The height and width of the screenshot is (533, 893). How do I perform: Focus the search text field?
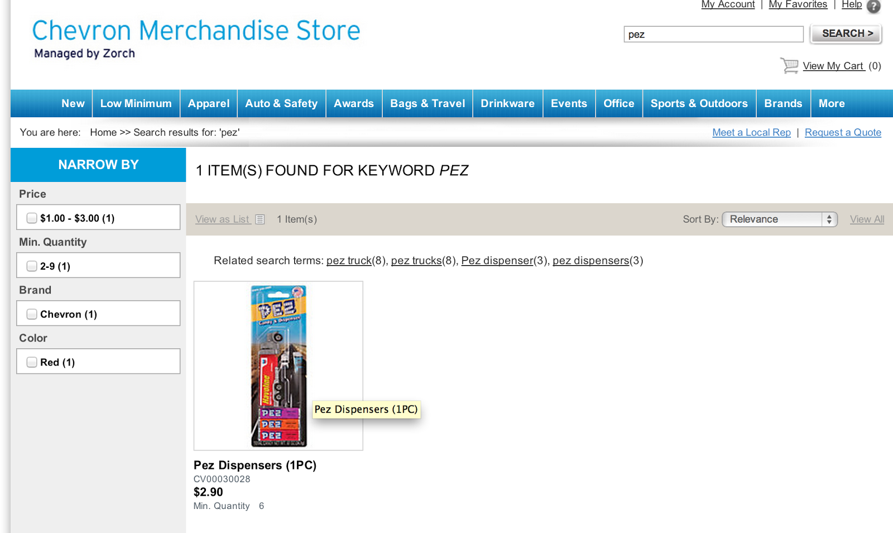point(713,34)
